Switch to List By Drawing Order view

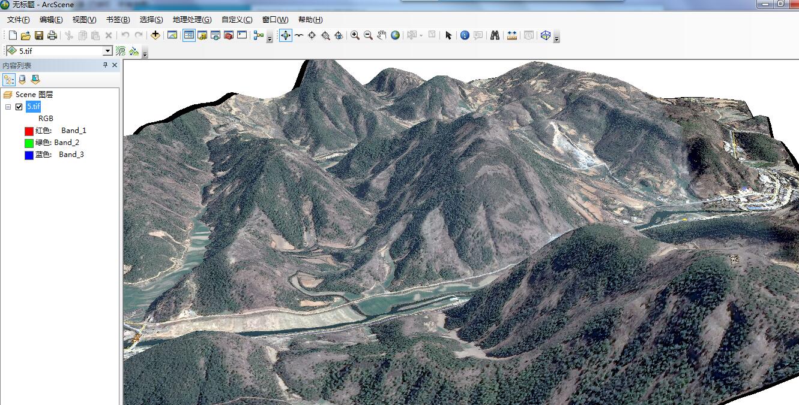click(x=9, y=79)
